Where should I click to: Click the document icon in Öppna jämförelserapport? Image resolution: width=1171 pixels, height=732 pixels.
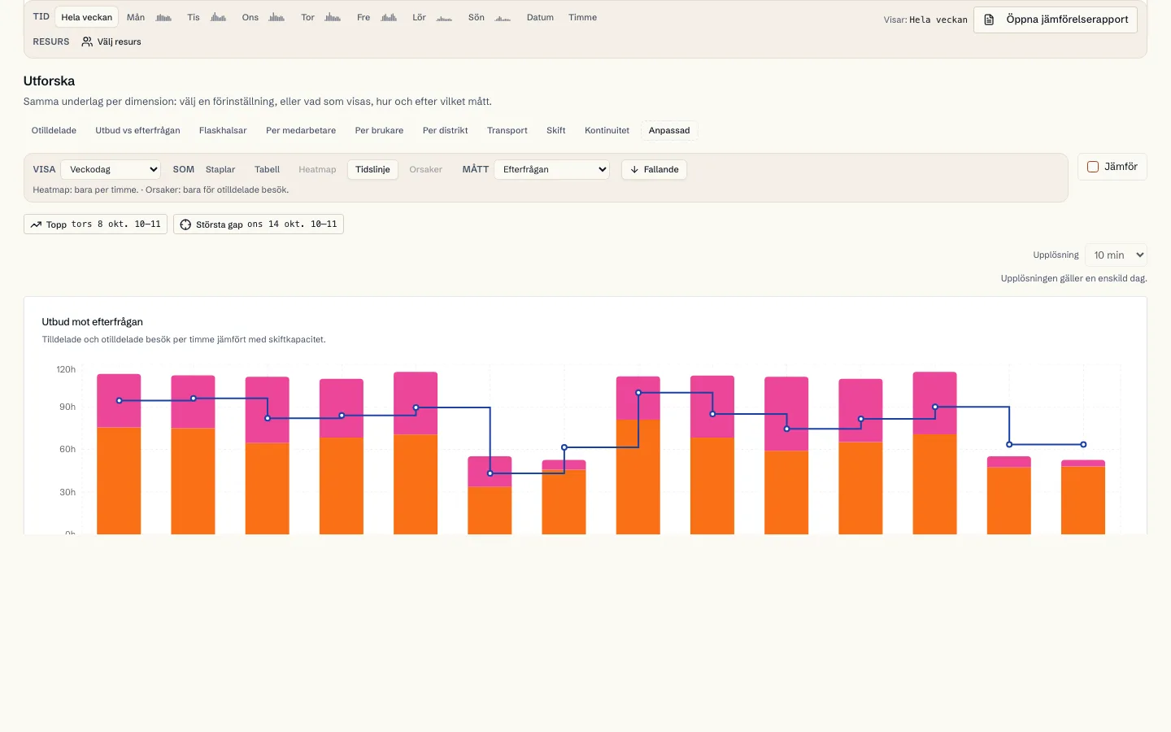tap(989, 20)
